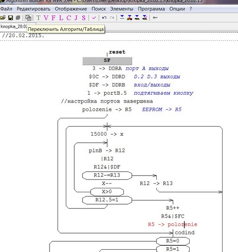Select the C condition toolbar letter
The height and width of the screenshot is (252, 238).
[x=68, y=17]
